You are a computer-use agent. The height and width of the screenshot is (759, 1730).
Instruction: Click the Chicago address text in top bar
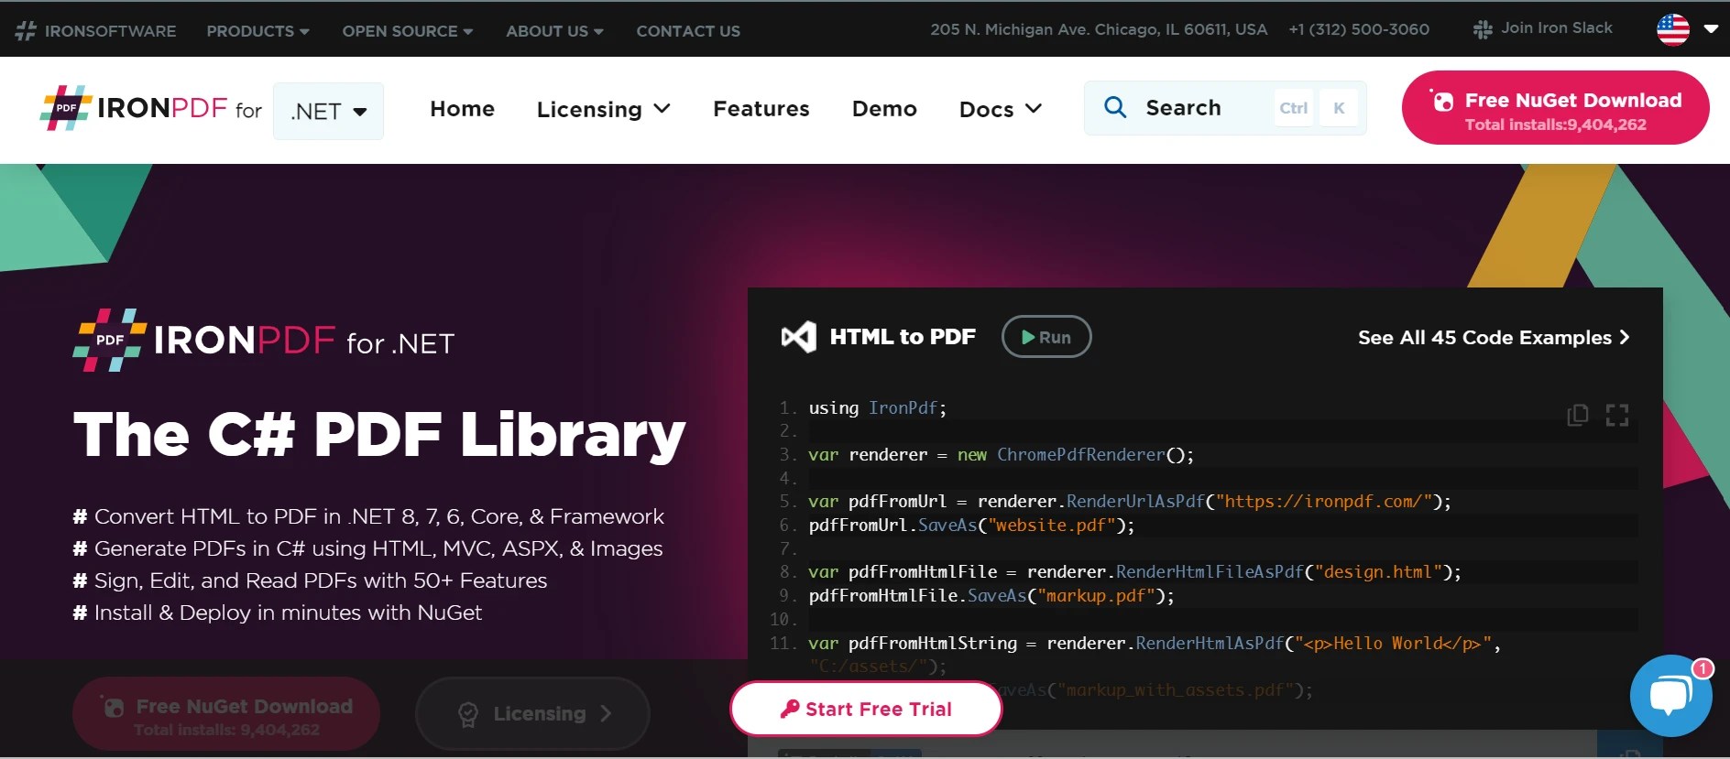tap(1099, 29)
